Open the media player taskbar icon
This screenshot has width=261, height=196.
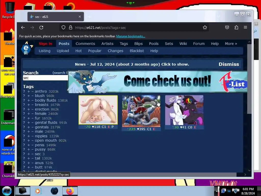tap(38, 191)
